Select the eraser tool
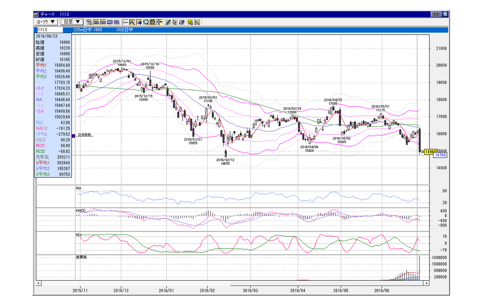482x305 pixels. [x=182, y=22]
